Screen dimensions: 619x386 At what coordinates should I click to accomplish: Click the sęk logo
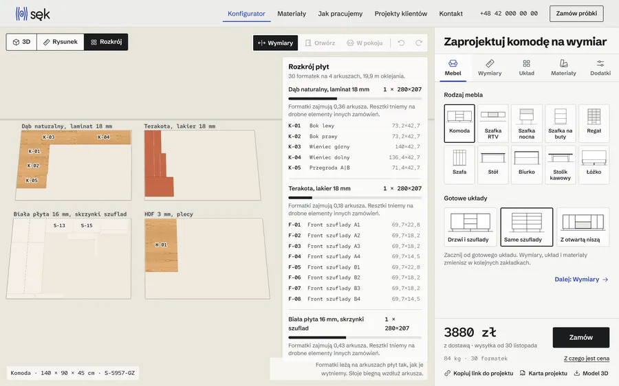tap(32, 14)
